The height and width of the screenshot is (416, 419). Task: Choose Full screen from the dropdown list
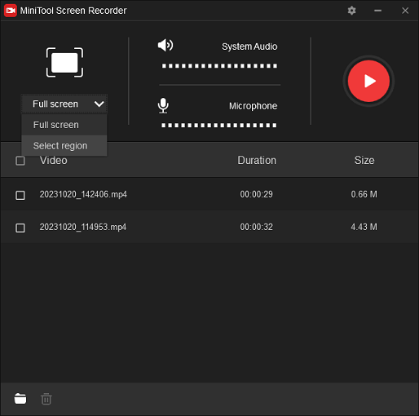point(64,125)
